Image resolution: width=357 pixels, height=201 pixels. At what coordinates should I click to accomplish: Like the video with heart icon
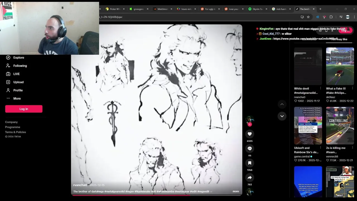[250, 134]
